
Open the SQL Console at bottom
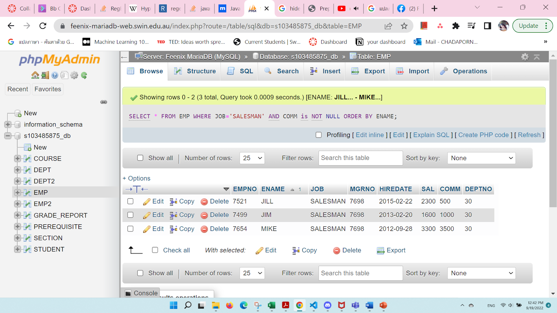(141, 293)
